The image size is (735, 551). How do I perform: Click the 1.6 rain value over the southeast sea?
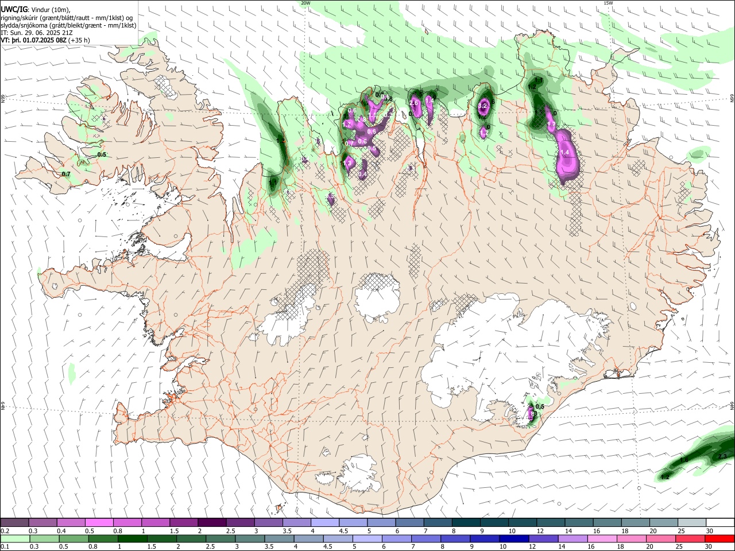(684, 460)
